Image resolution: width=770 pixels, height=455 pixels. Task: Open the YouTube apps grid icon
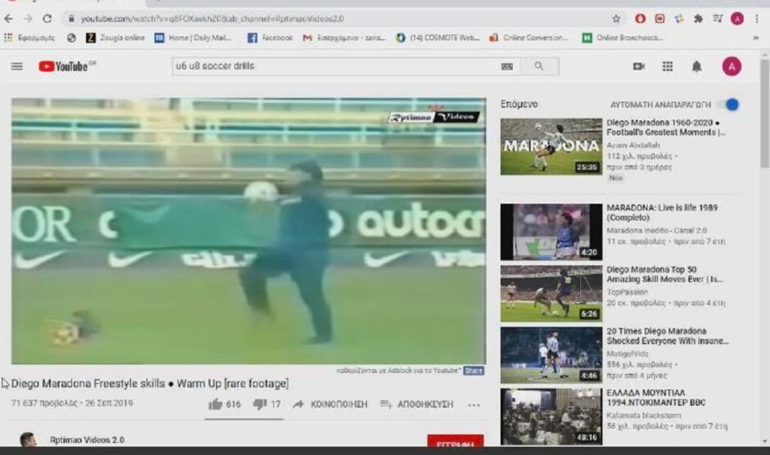pyautogui.click(x=668, y=66)
